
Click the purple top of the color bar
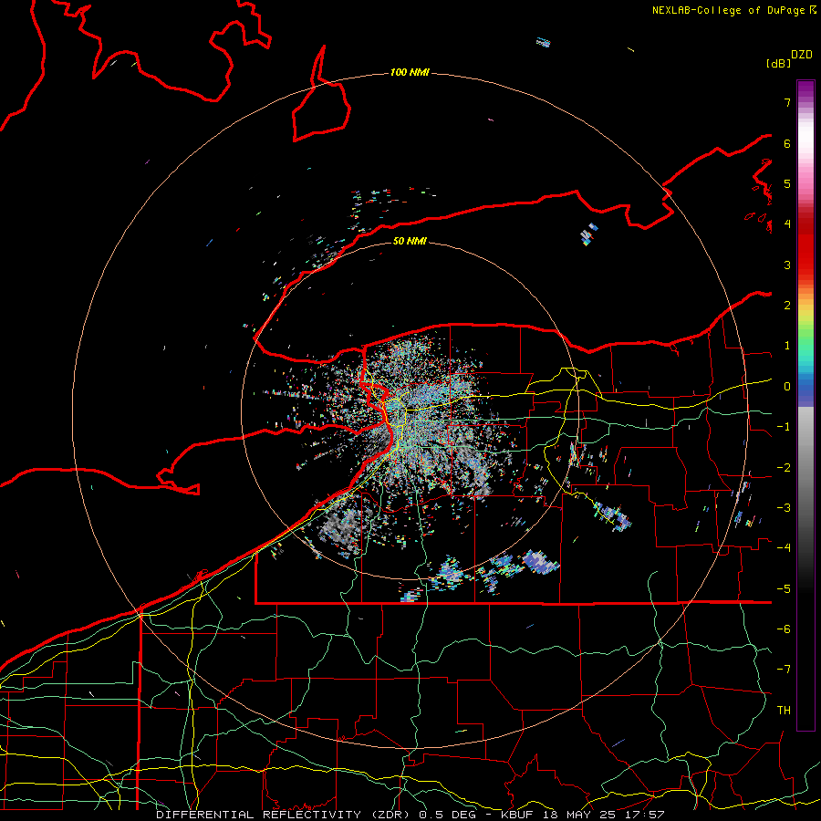coord(805,90)
